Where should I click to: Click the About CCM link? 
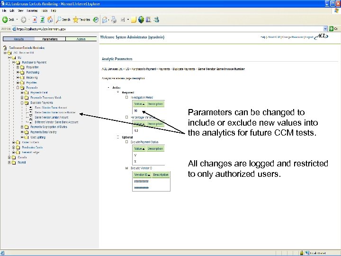tap(274, 37)
